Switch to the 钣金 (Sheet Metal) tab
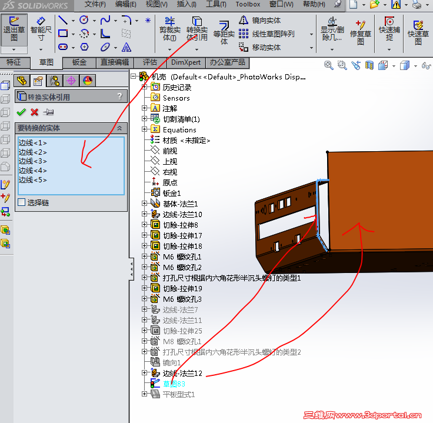This screenshot has width=433, height=423. (79, 63)
